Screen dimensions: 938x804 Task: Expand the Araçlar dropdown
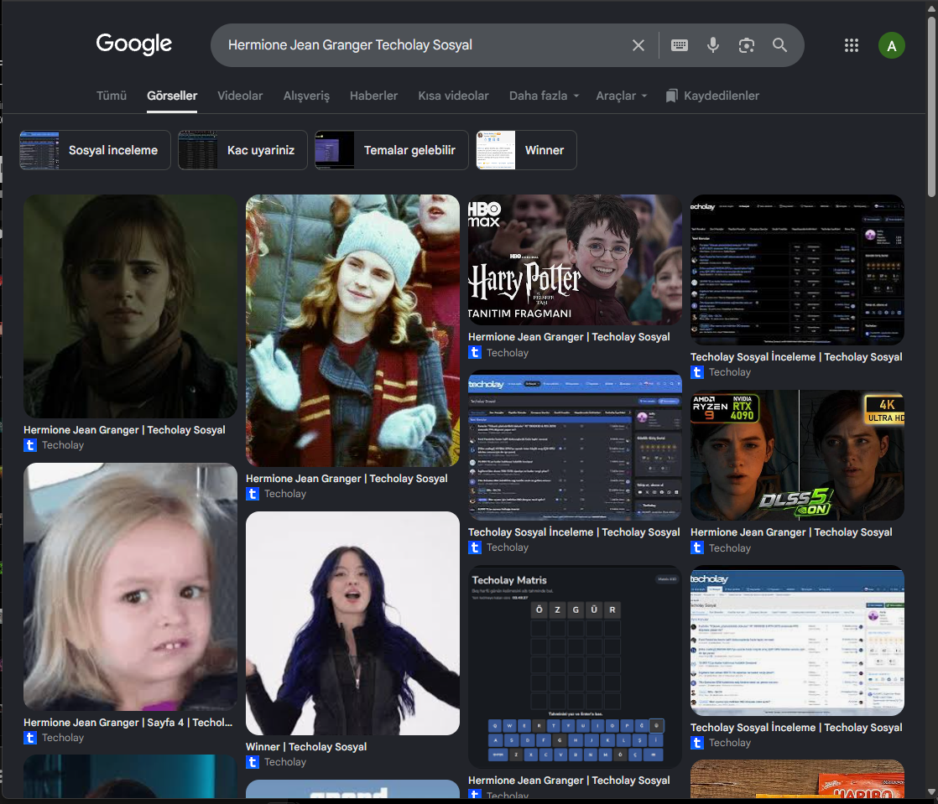point(622,96)
